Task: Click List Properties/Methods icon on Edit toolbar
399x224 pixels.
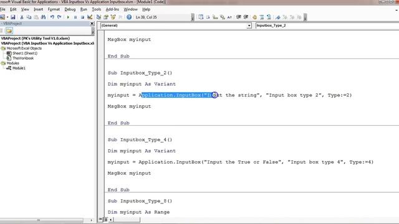Action: click(x=201, y=17)
